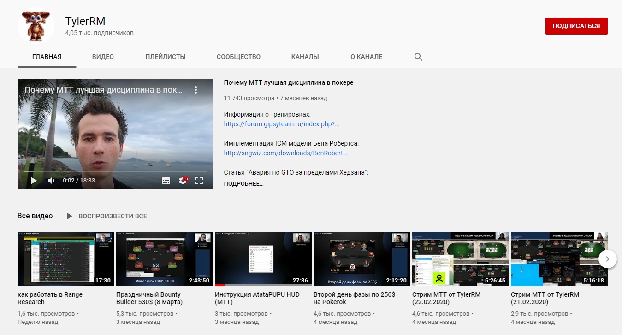Play the featured video
Image resolution: width=622 pixels, height=335 pixels.
[x=33, y=181]
